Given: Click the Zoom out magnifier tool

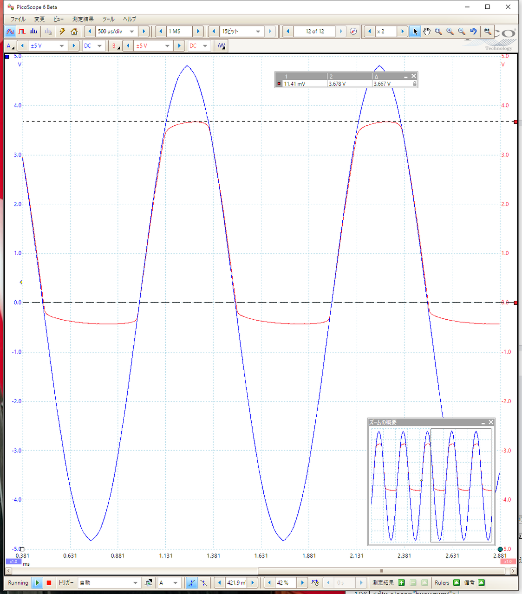Looking at the screenshot, I should click(462, 32).
